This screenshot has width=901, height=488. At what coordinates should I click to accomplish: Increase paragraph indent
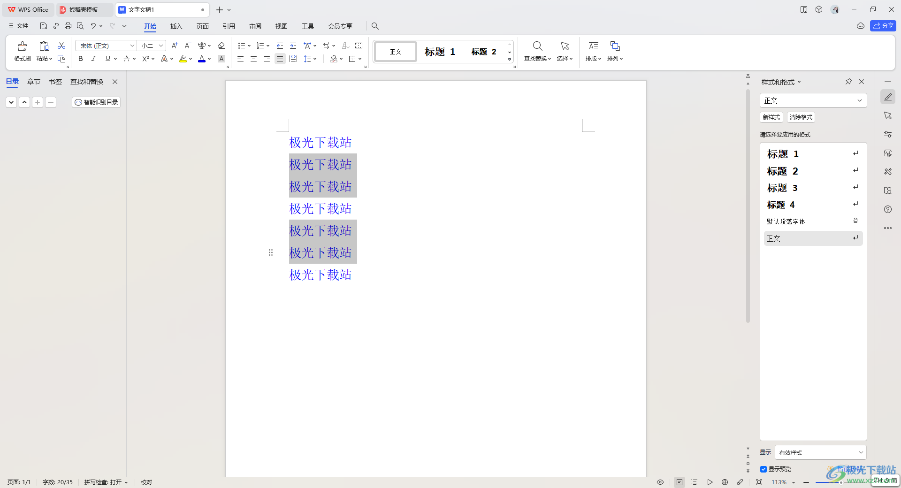(x=293, y=46)
